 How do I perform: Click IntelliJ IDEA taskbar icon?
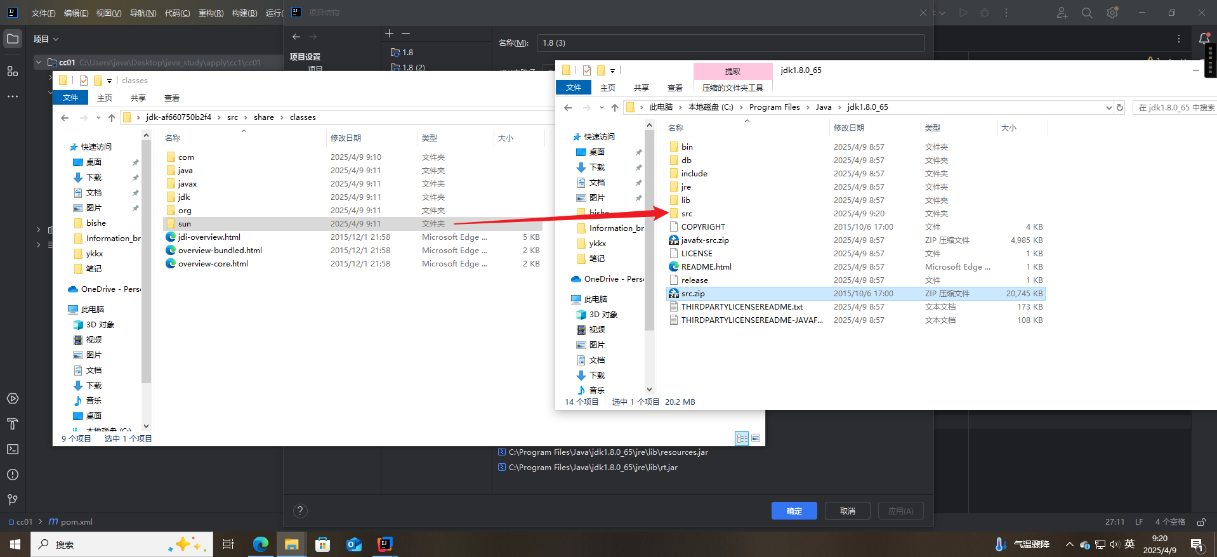tap(385, 544)
